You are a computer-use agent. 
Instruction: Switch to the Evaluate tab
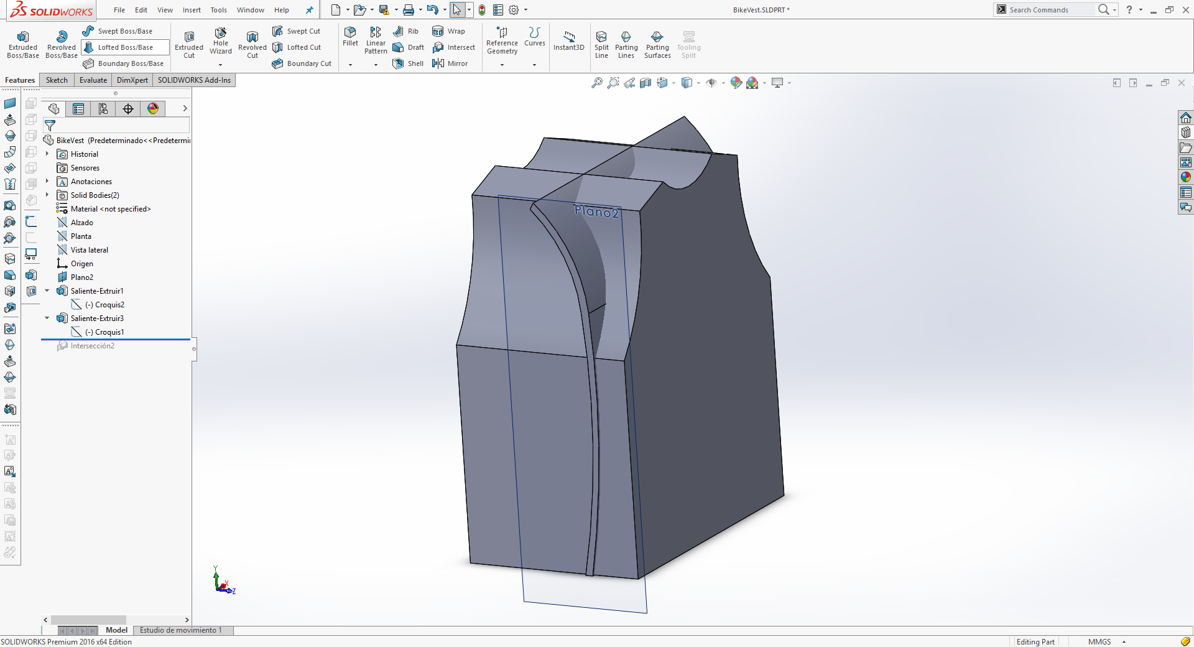click(93, 80)
